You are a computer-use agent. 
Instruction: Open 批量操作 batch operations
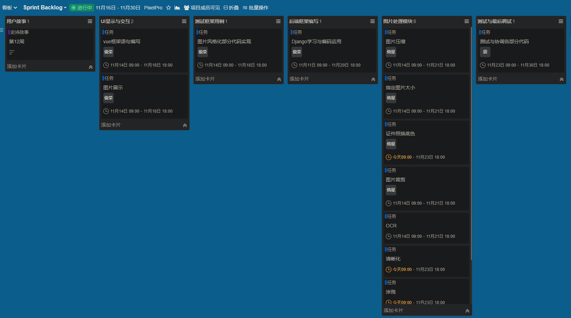tap(255, 8)
